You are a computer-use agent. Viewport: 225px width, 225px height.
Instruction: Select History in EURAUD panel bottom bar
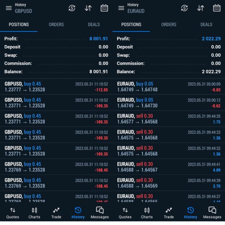click(x=190, y=213)
